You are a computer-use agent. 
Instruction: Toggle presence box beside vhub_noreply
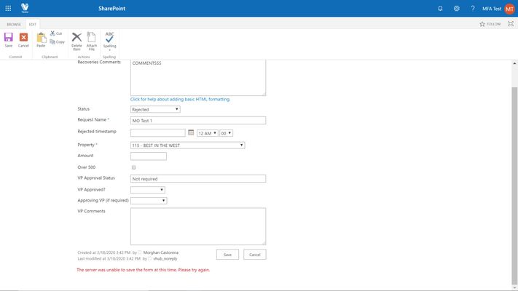(149, 259)
